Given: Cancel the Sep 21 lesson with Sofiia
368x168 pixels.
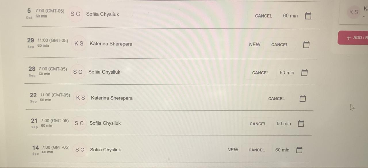Looking at the screenshot, I should [258, 124].
